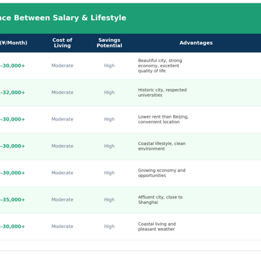The width and height of the screenshot is (261, 255).
Task: Click the 'Between Salary & Lifestyle' title text
Action: [70, 18]
